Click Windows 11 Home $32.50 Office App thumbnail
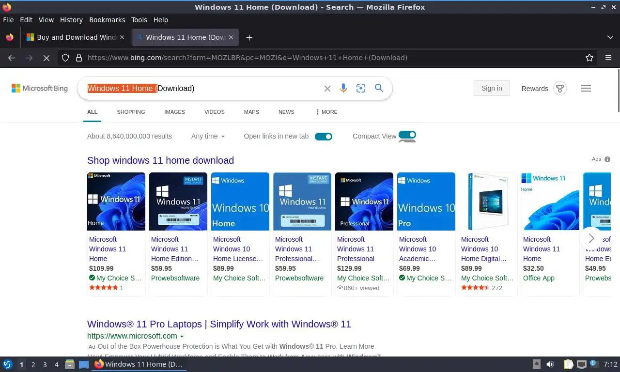The height and width of the screenshot is (372, 620). 550,201
